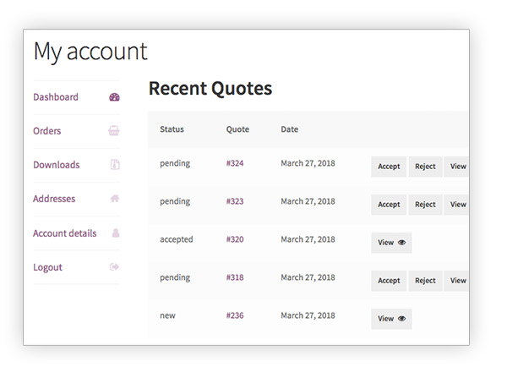The image size is (507, 378).
Task: Click the Account details person icon
Action: click(x=116, y=233)
